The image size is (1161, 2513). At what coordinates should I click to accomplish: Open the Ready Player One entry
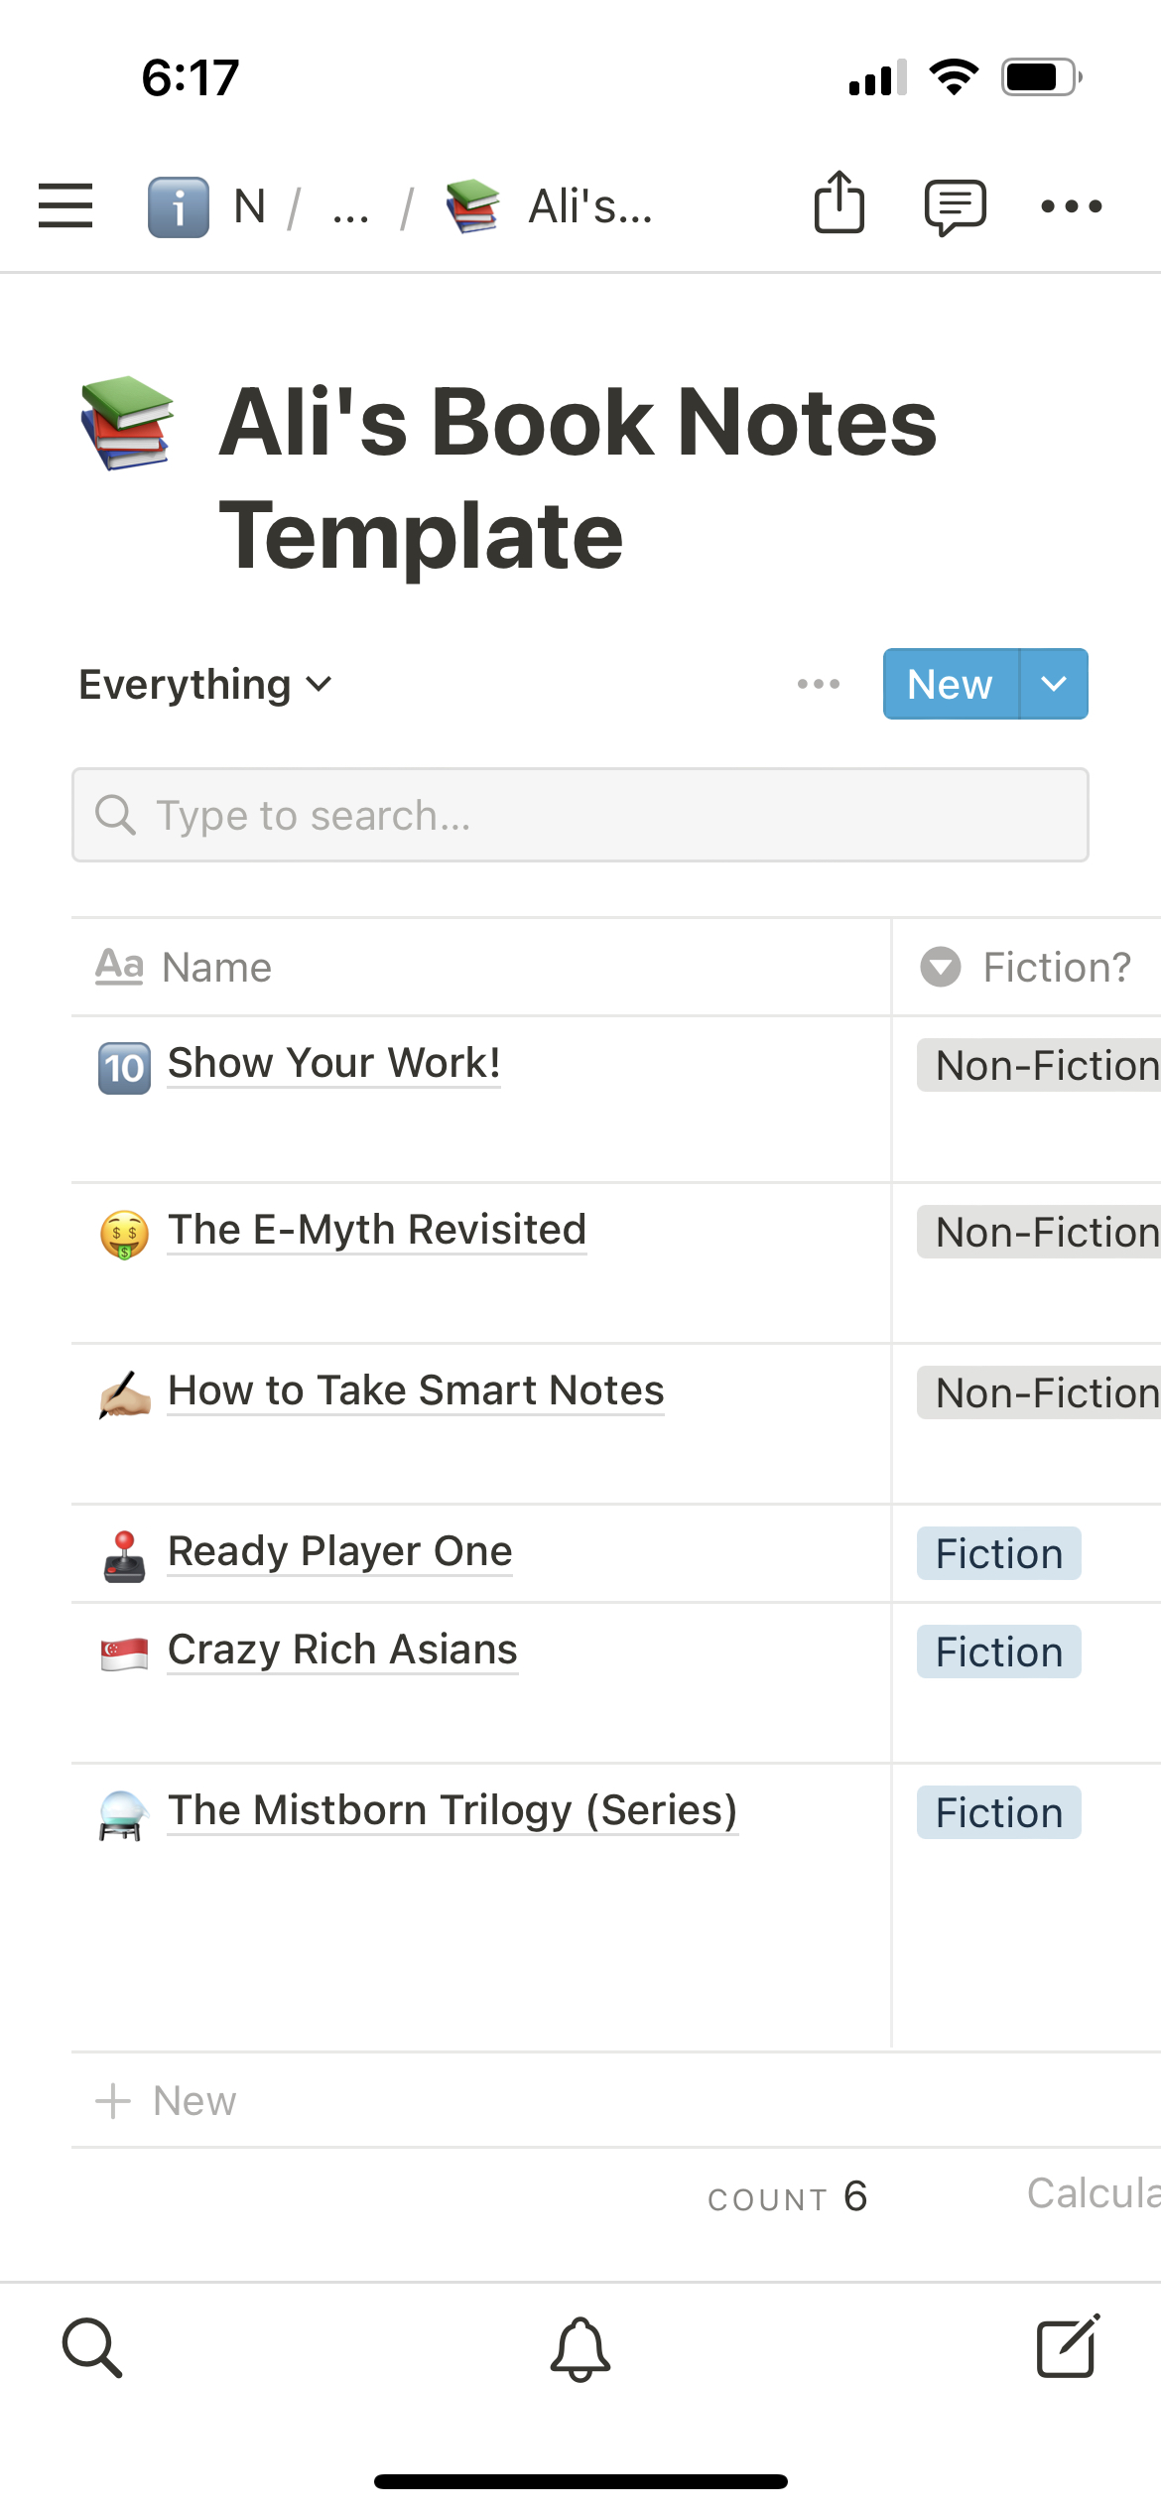point(339,1551)
